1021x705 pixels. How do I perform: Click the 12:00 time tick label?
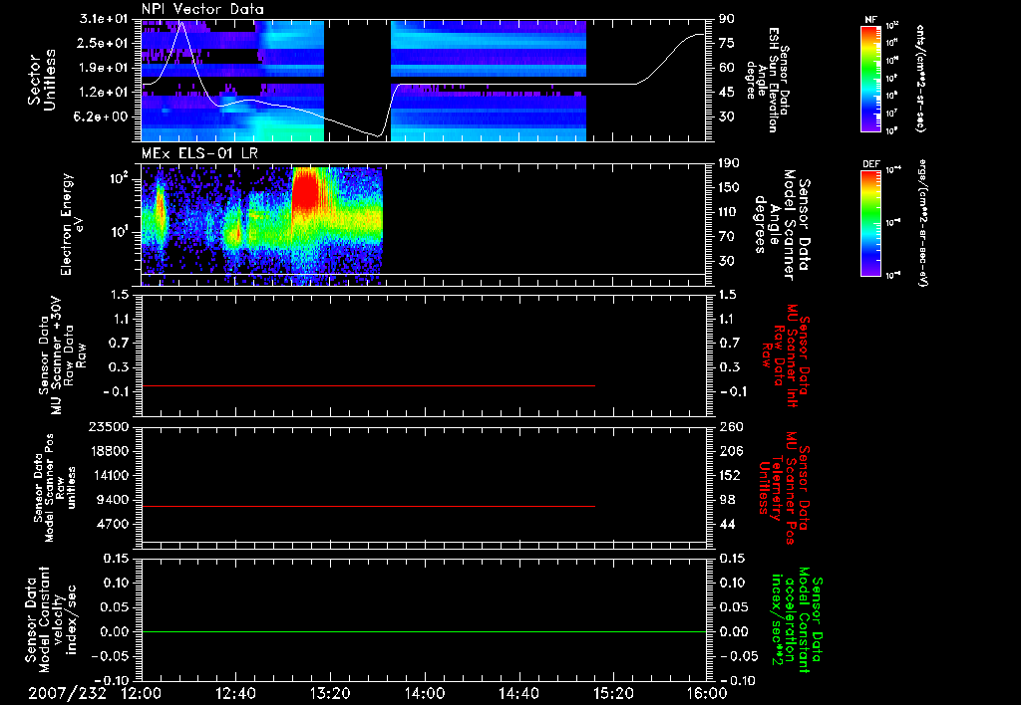[x=142, y=693]
